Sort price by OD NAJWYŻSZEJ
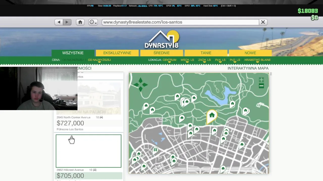The image size is (323, 181). tap(99, 60)
